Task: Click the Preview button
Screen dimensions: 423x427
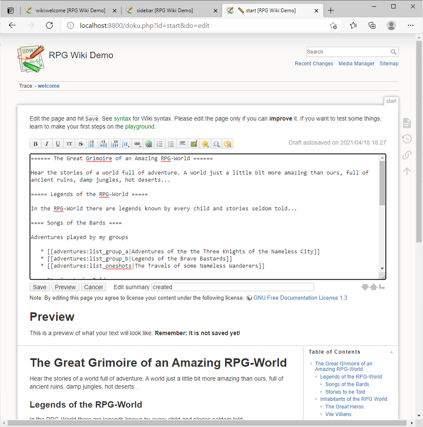Action: 65,287
